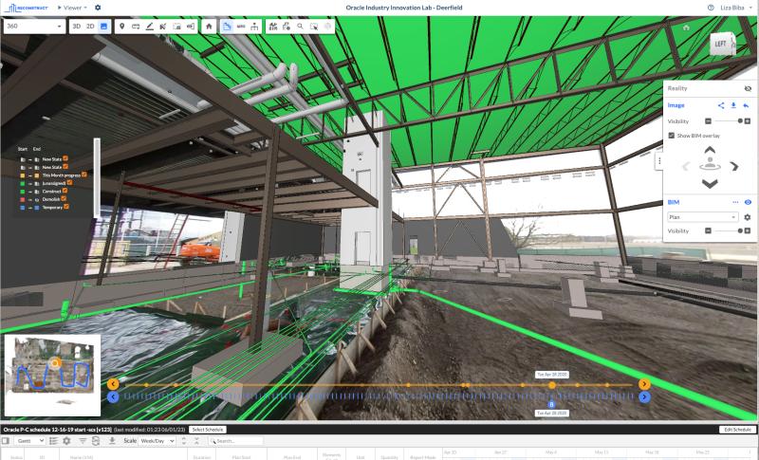The width and height of the screenshot is (759, 460).
Task: Select the location pin tool
Action: (x=122, y=27)
